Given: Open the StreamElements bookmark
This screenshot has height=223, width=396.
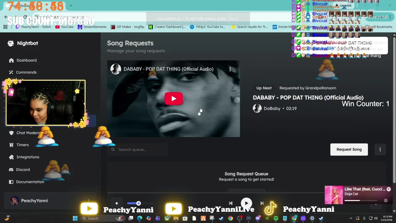Looking at the screenshot, I should click(92, 27).
